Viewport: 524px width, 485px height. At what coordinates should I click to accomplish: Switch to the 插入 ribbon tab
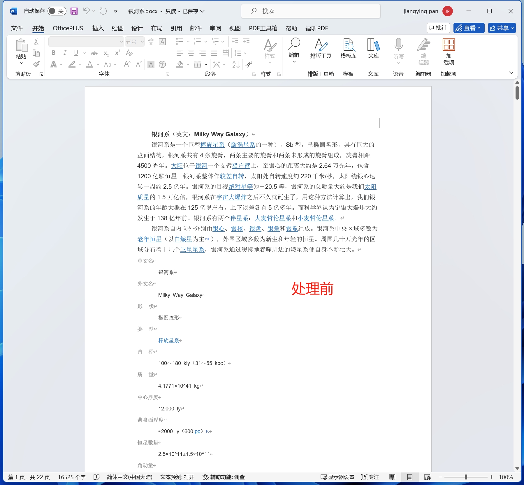[x=98, y=28]
